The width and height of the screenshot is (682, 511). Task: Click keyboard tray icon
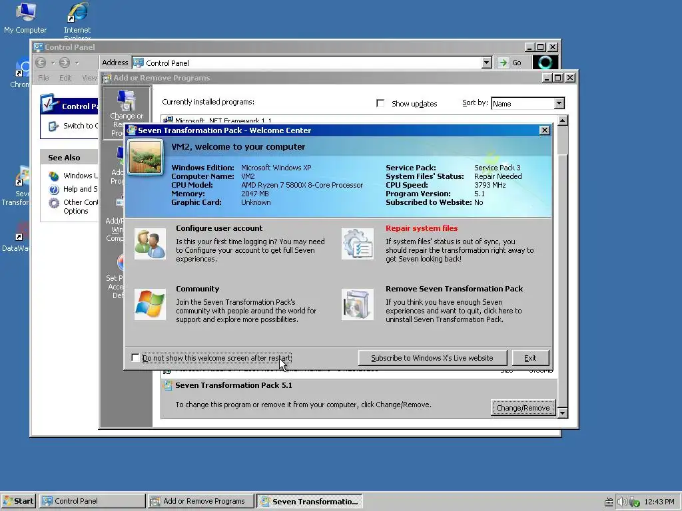609,502
